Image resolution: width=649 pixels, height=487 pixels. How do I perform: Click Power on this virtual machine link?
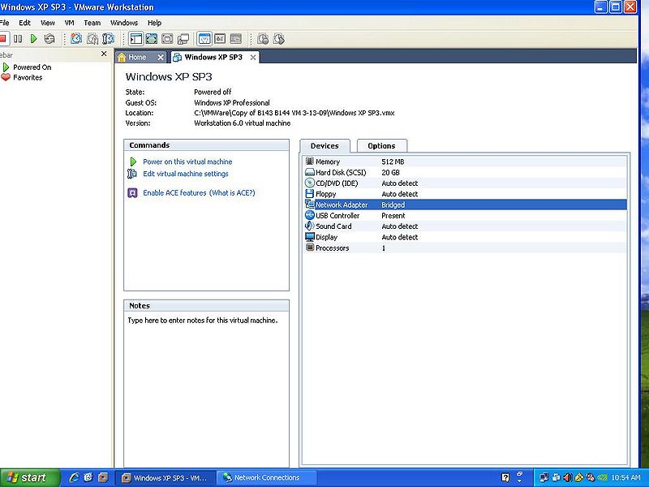(x=187, y=162)
